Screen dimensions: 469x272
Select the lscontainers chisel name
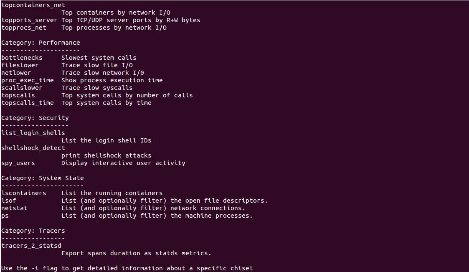[x=23, y=193]
